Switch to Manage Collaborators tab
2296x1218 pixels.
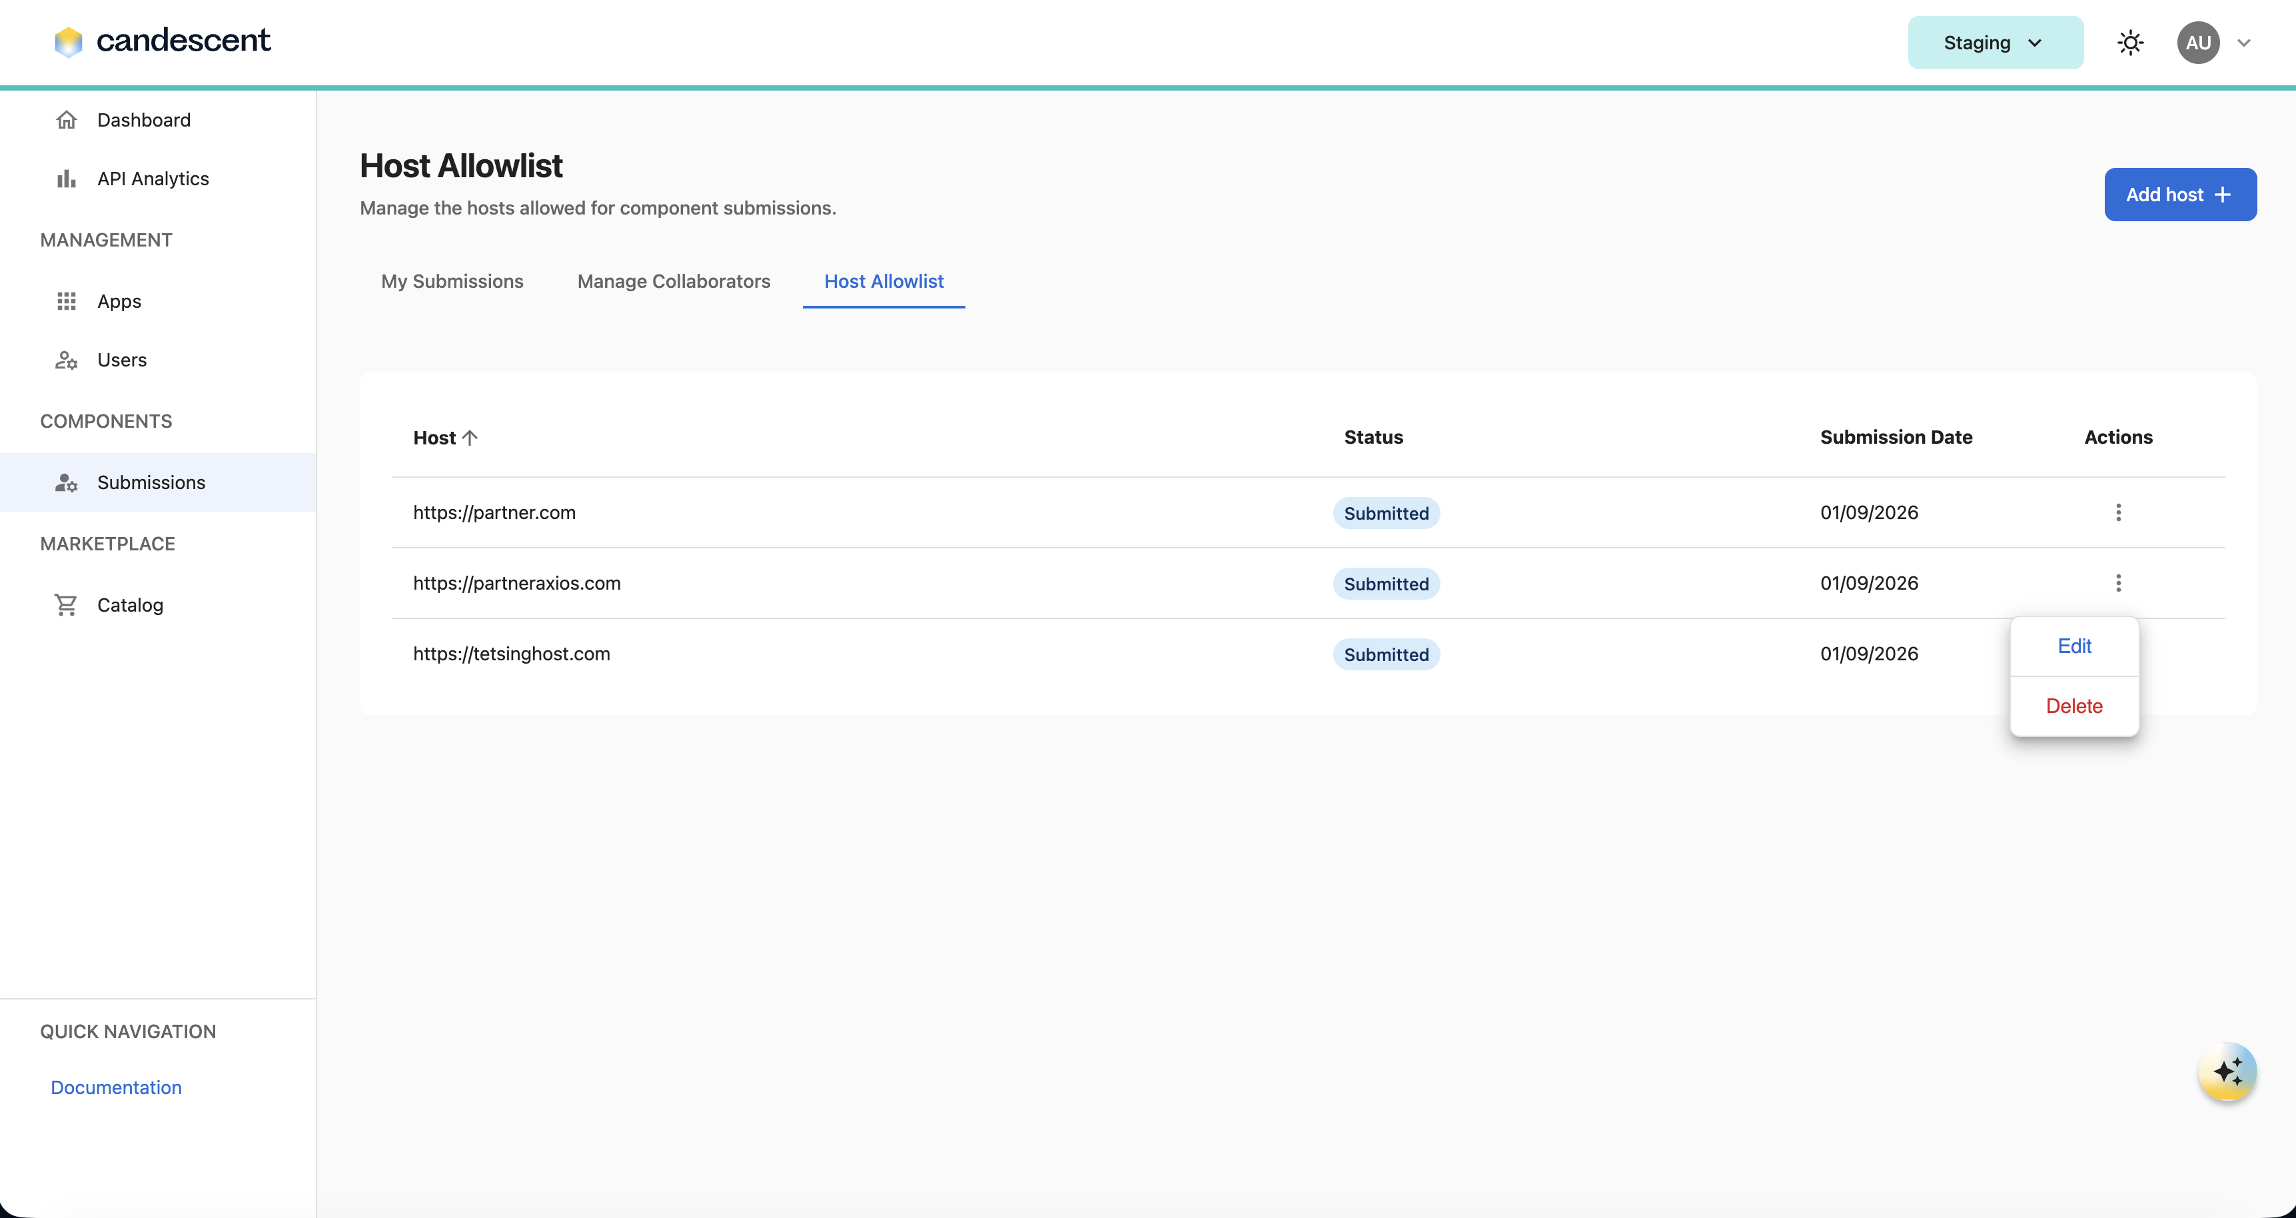click(x=674, y=281)
